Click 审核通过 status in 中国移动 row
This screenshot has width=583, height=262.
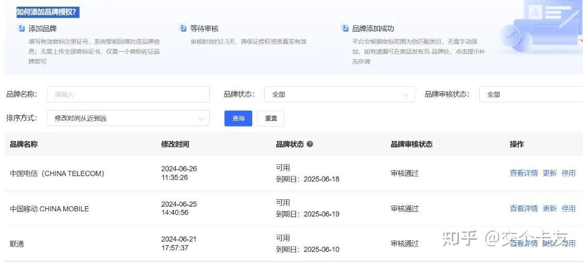[405, 209]
